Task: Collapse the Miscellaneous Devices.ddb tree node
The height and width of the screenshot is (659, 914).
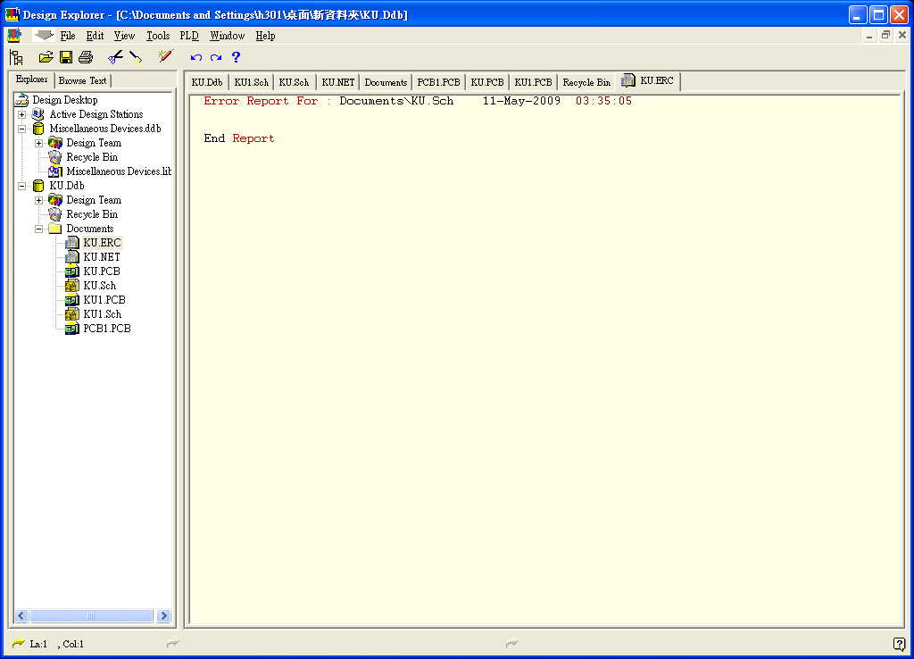Action: click(x=21, y=129)
